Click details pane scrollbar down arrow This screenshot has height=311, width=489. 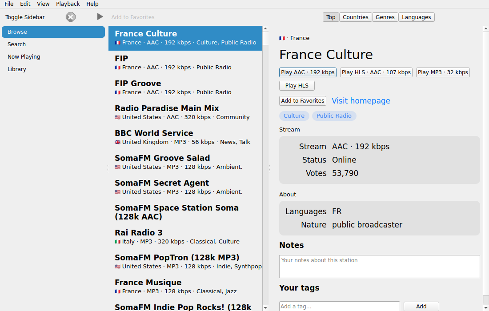coord(486,308)
